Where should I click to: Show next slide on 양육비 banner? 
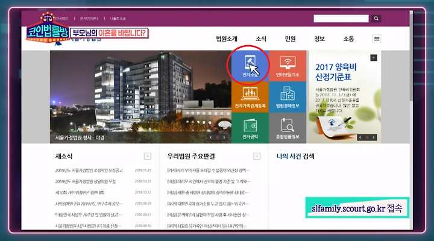point(373,137)
